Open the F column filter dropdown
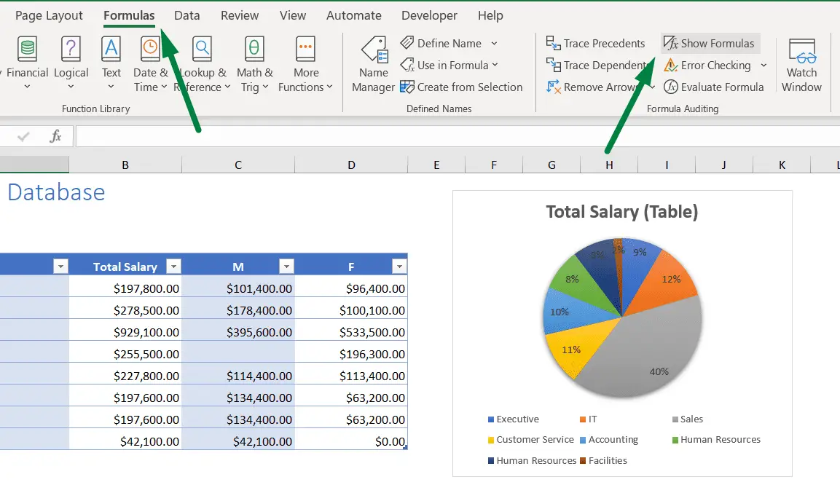 [x=400, y=266]
